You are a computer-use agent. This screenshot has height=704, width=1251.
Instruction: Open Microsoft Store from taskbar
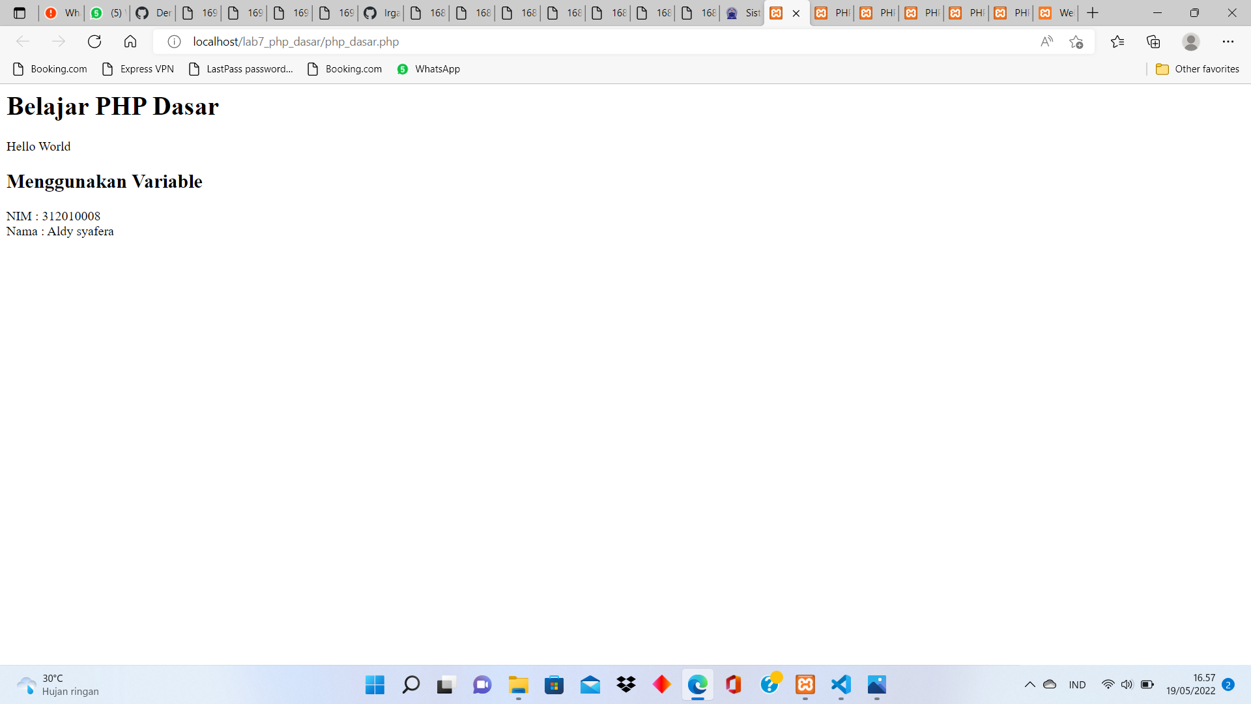554,684
